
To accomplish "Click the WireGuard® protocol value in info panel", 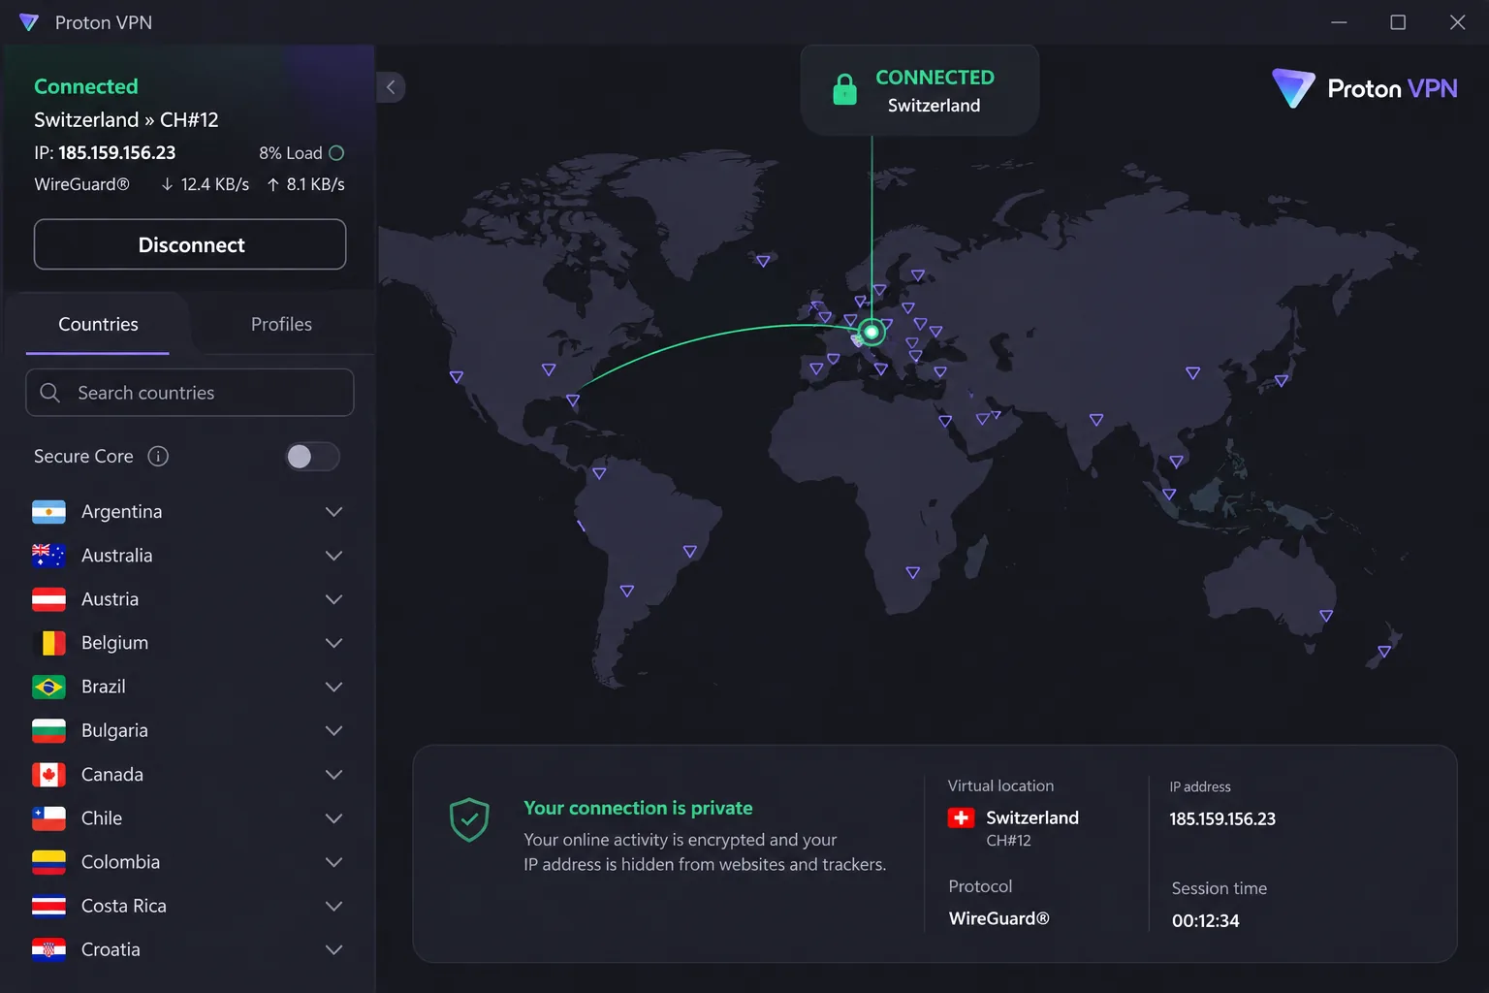I will click(998, 918).
